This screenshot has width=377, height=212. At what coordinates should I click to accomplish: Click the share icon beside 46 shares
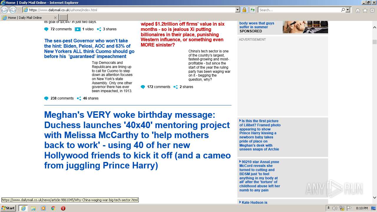pyautogui.click(x=79, y=98)
